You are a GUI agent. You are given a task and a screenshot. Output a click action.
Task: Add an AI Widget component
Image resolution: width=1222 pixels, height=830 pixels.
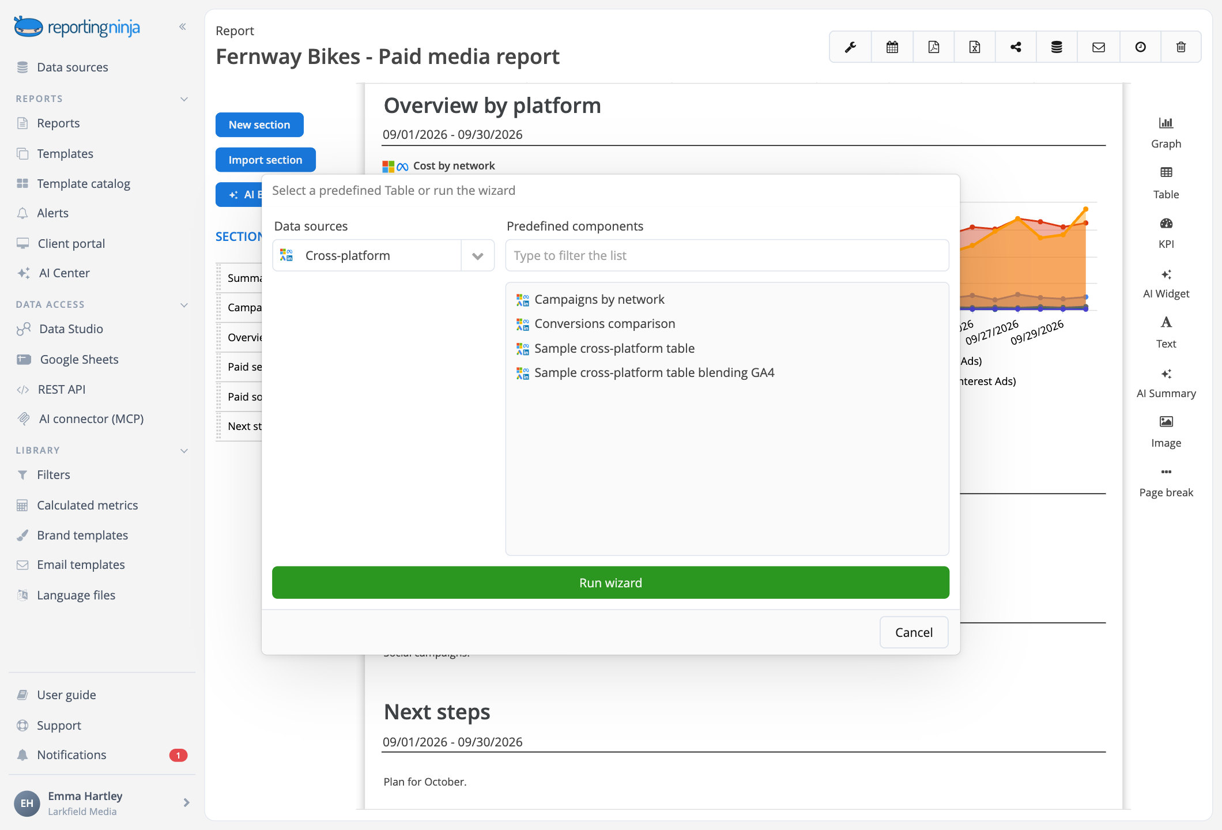point(1166,282)
